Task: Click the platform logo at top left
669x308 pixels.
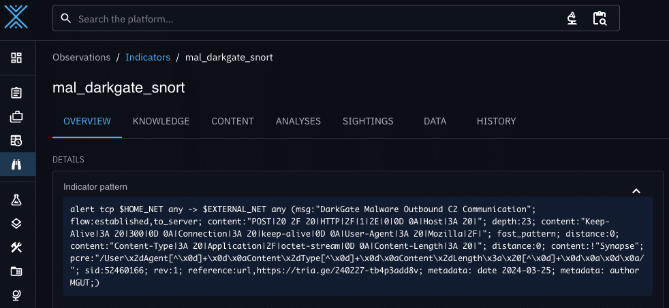Action: [x=16, y=16]
